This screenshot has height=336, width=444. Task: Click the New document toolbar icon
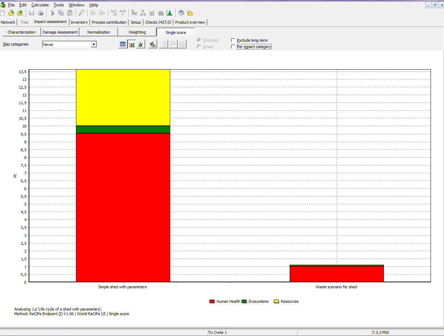(x=2, y=13)
